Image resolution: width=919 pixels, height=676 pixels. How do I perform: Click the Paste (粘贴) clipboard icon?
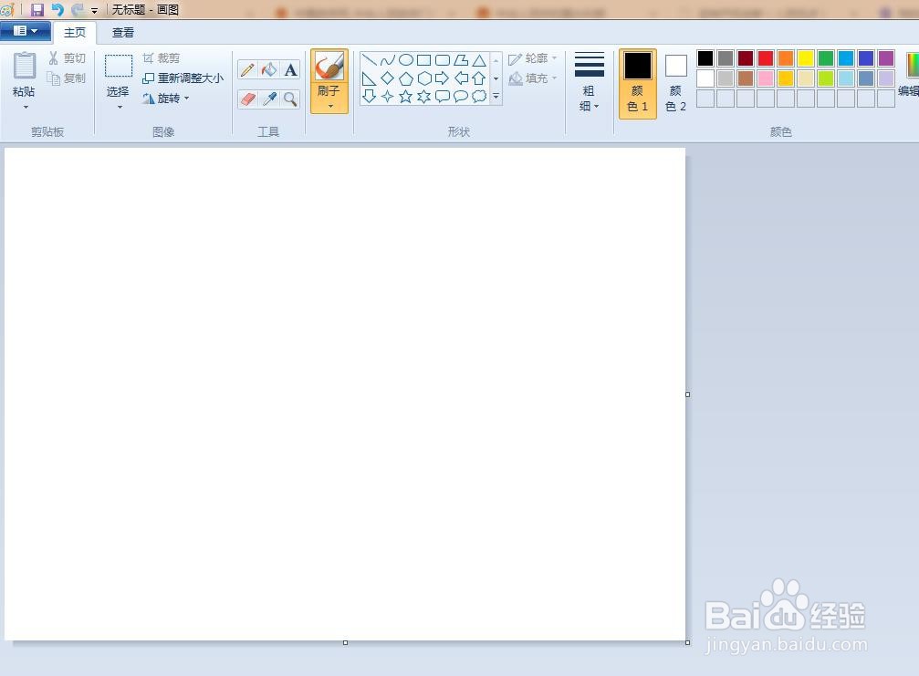[25, 66]
